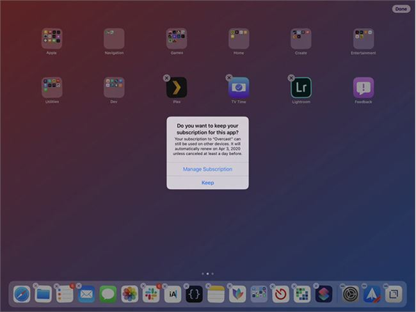
Task: Open the Notes app in dock
Action: pos(216,294)
